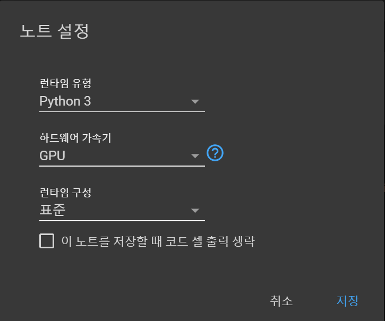Select the '표준' value text
Image resolution: width=385 pixels, height=321 pixels.
tap(53, 210)
